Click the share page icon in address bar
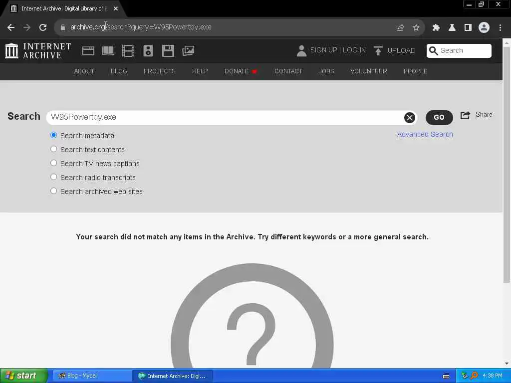511x383 pixels. tap(400, 27)
